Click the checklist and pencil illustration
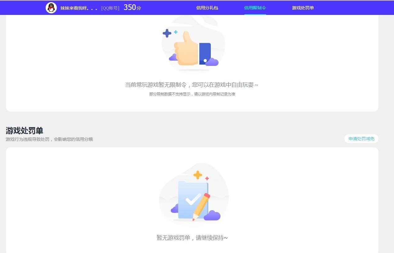 (x=194, y=192)
